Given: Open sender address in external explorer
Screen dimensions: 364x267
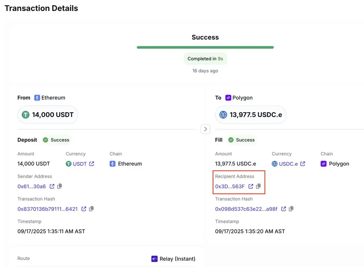Looking at the screenshot, I should click(x=52, y=186).
